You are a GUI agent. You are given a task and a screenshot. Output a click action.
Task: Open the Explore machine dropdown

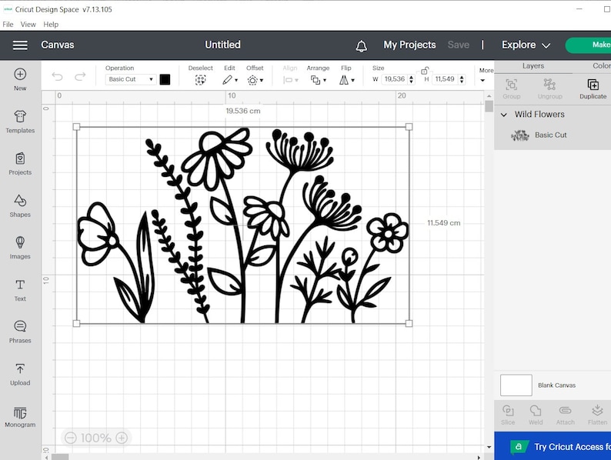526,45
